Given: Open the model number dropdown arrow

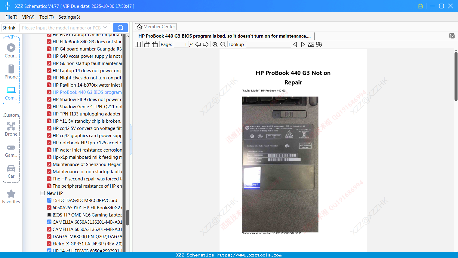Looking at the screenshot, I should click(105, 28).
